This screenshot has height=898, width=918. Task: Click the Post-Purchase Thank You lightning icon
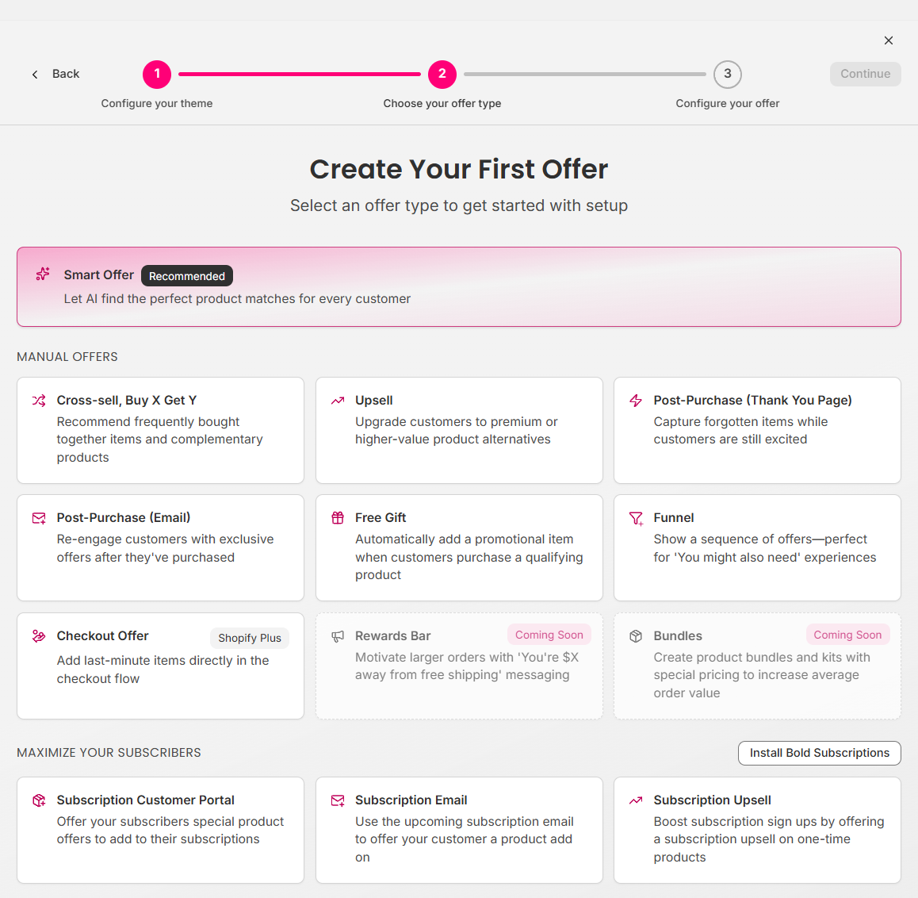point(636,401)
